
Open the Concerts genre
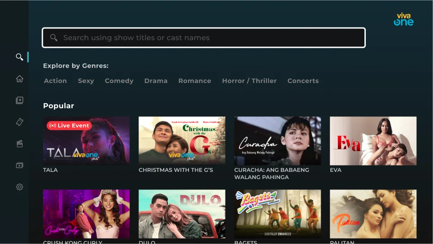(303, 81)
